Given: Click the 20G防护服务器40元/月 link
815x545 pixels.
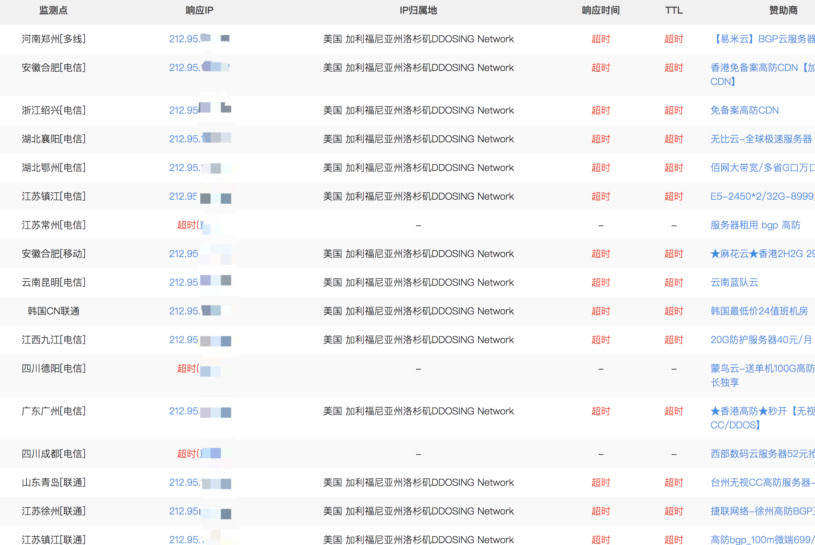Looking at the screenshot, I should 761,340.
